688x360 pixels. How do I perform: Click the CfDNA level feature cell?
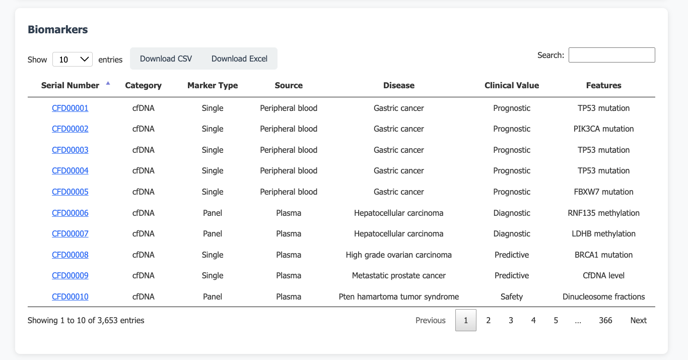click(x=604, y=275)
